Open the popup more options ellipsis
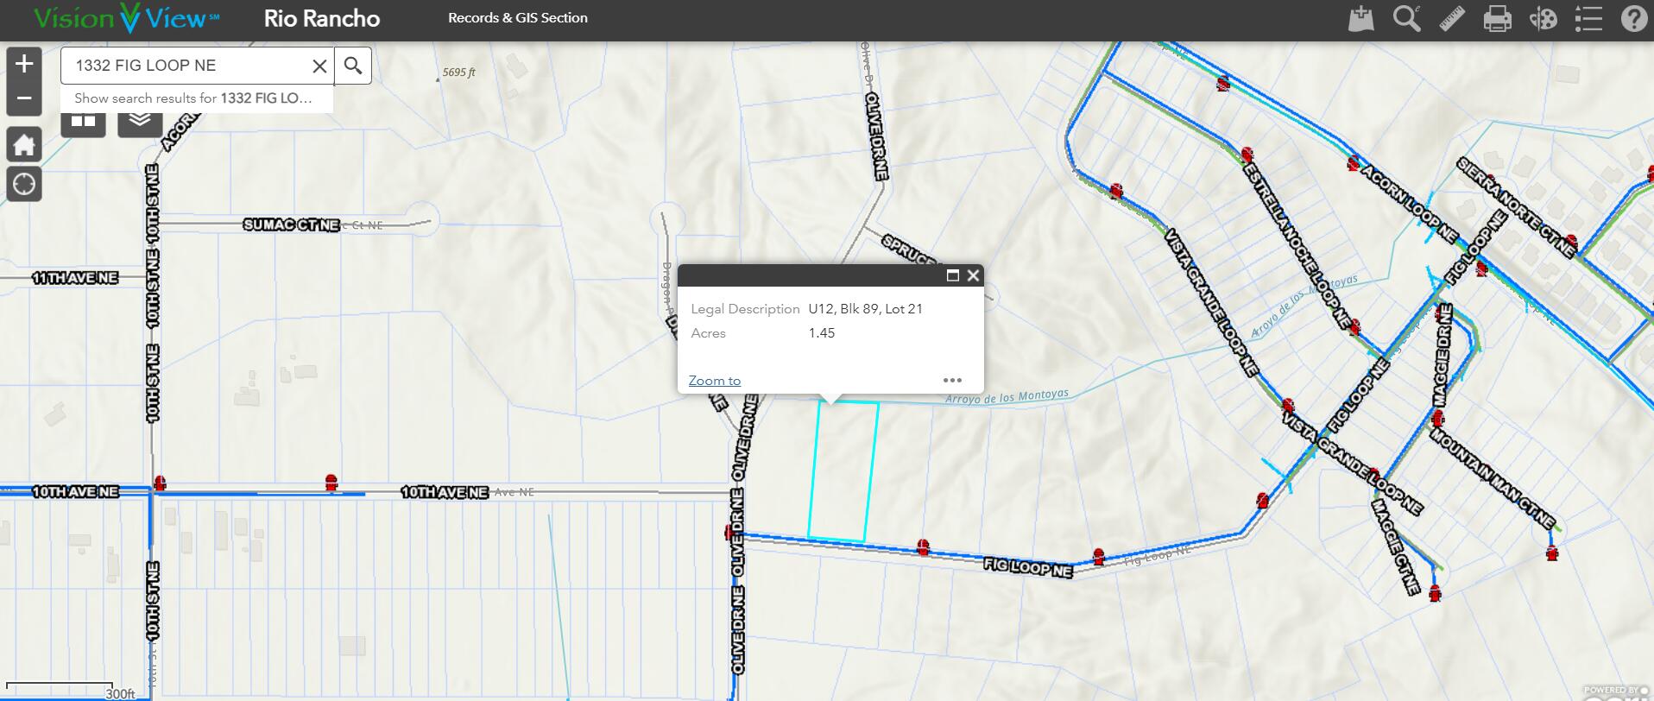1654x701 pixels. [x=952, y=380]
